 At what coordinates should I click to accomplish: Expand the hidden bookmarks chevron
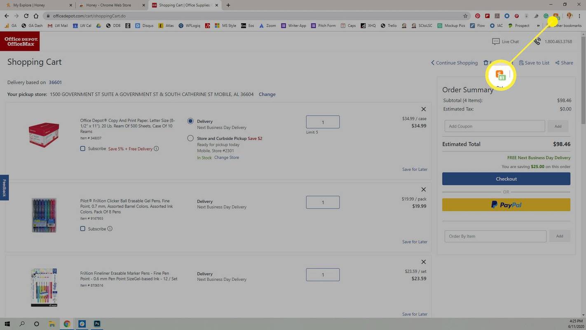click(x=537, y=26)
